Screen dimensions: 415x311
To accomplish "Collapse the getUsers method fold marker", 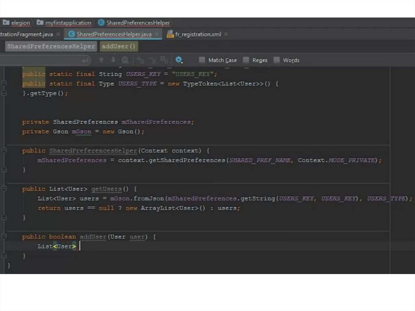I will [4, 189].
